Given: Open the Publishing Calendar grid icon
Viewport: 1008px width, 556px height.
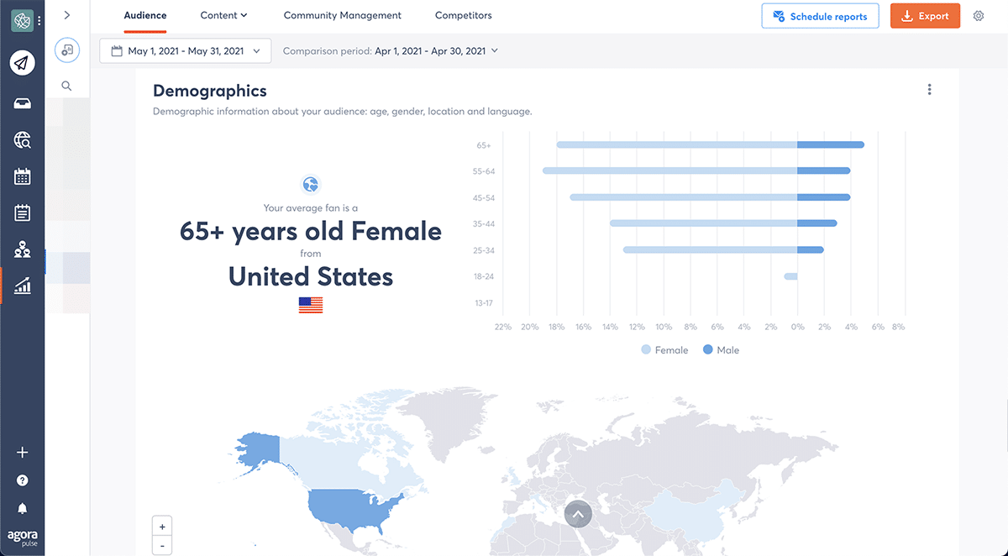Looking at the screenshot, I should pos(23,176).
